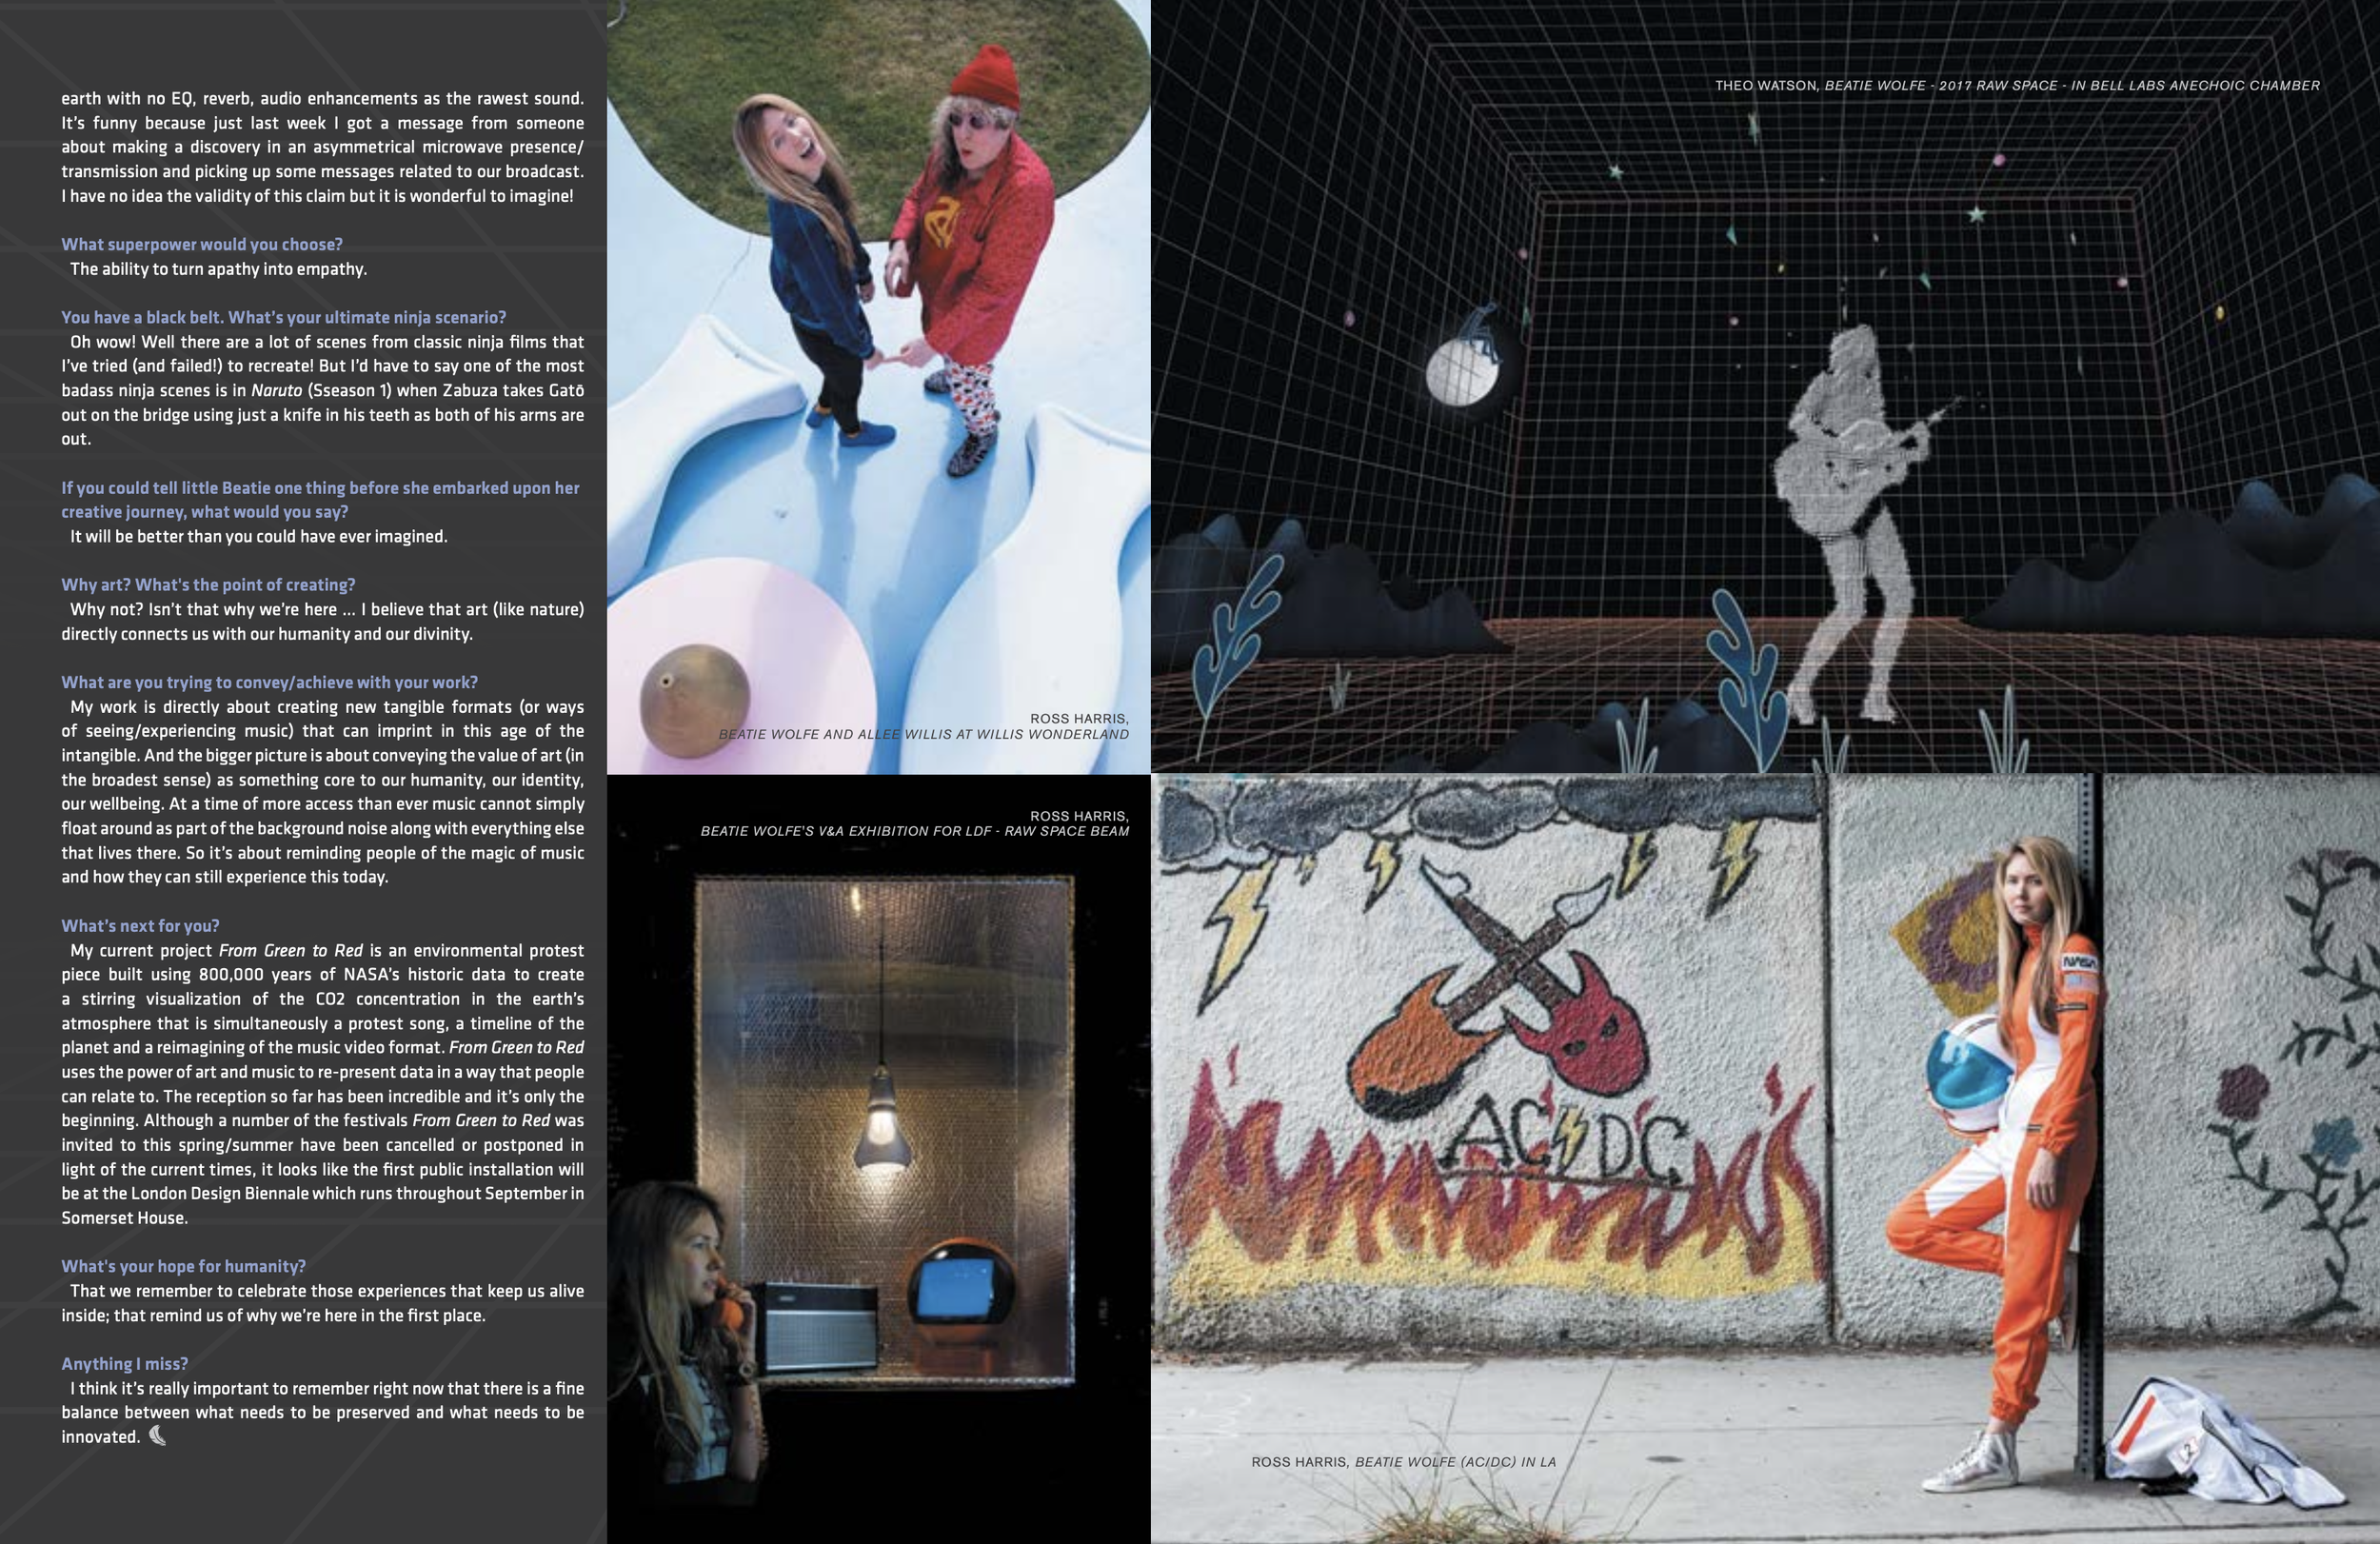
Task: Click the crescent moon end-of-article icon
Action: pos(157,1436)
